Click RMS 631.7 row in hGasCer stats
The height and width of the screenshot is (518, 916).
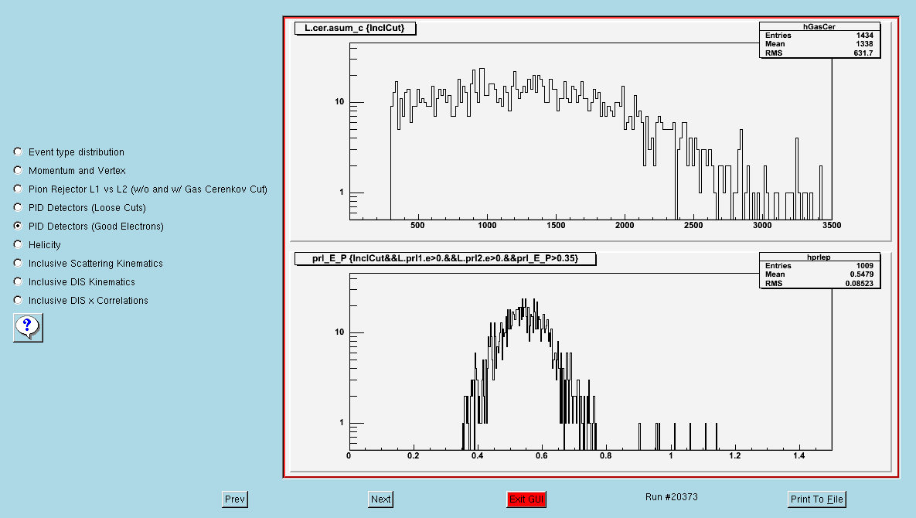coord(819,53)
